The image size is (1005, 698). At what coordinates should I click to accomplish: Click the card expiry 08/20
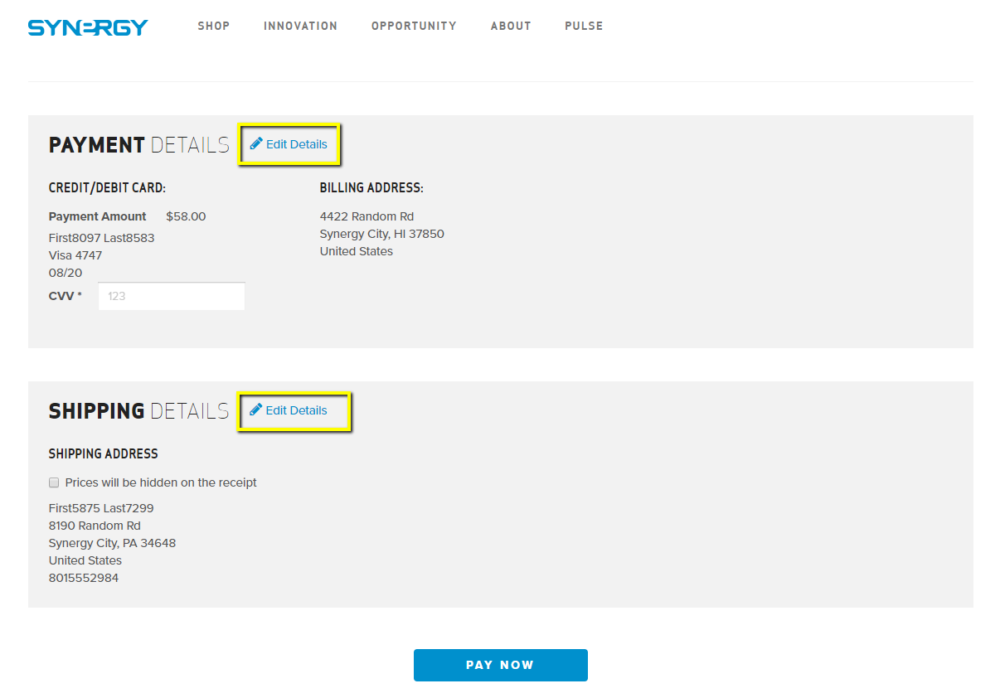(x=66, y=273)
